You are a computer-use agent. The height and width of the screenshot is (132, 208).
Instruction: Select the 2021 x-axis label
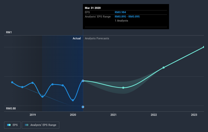[113, 115]
